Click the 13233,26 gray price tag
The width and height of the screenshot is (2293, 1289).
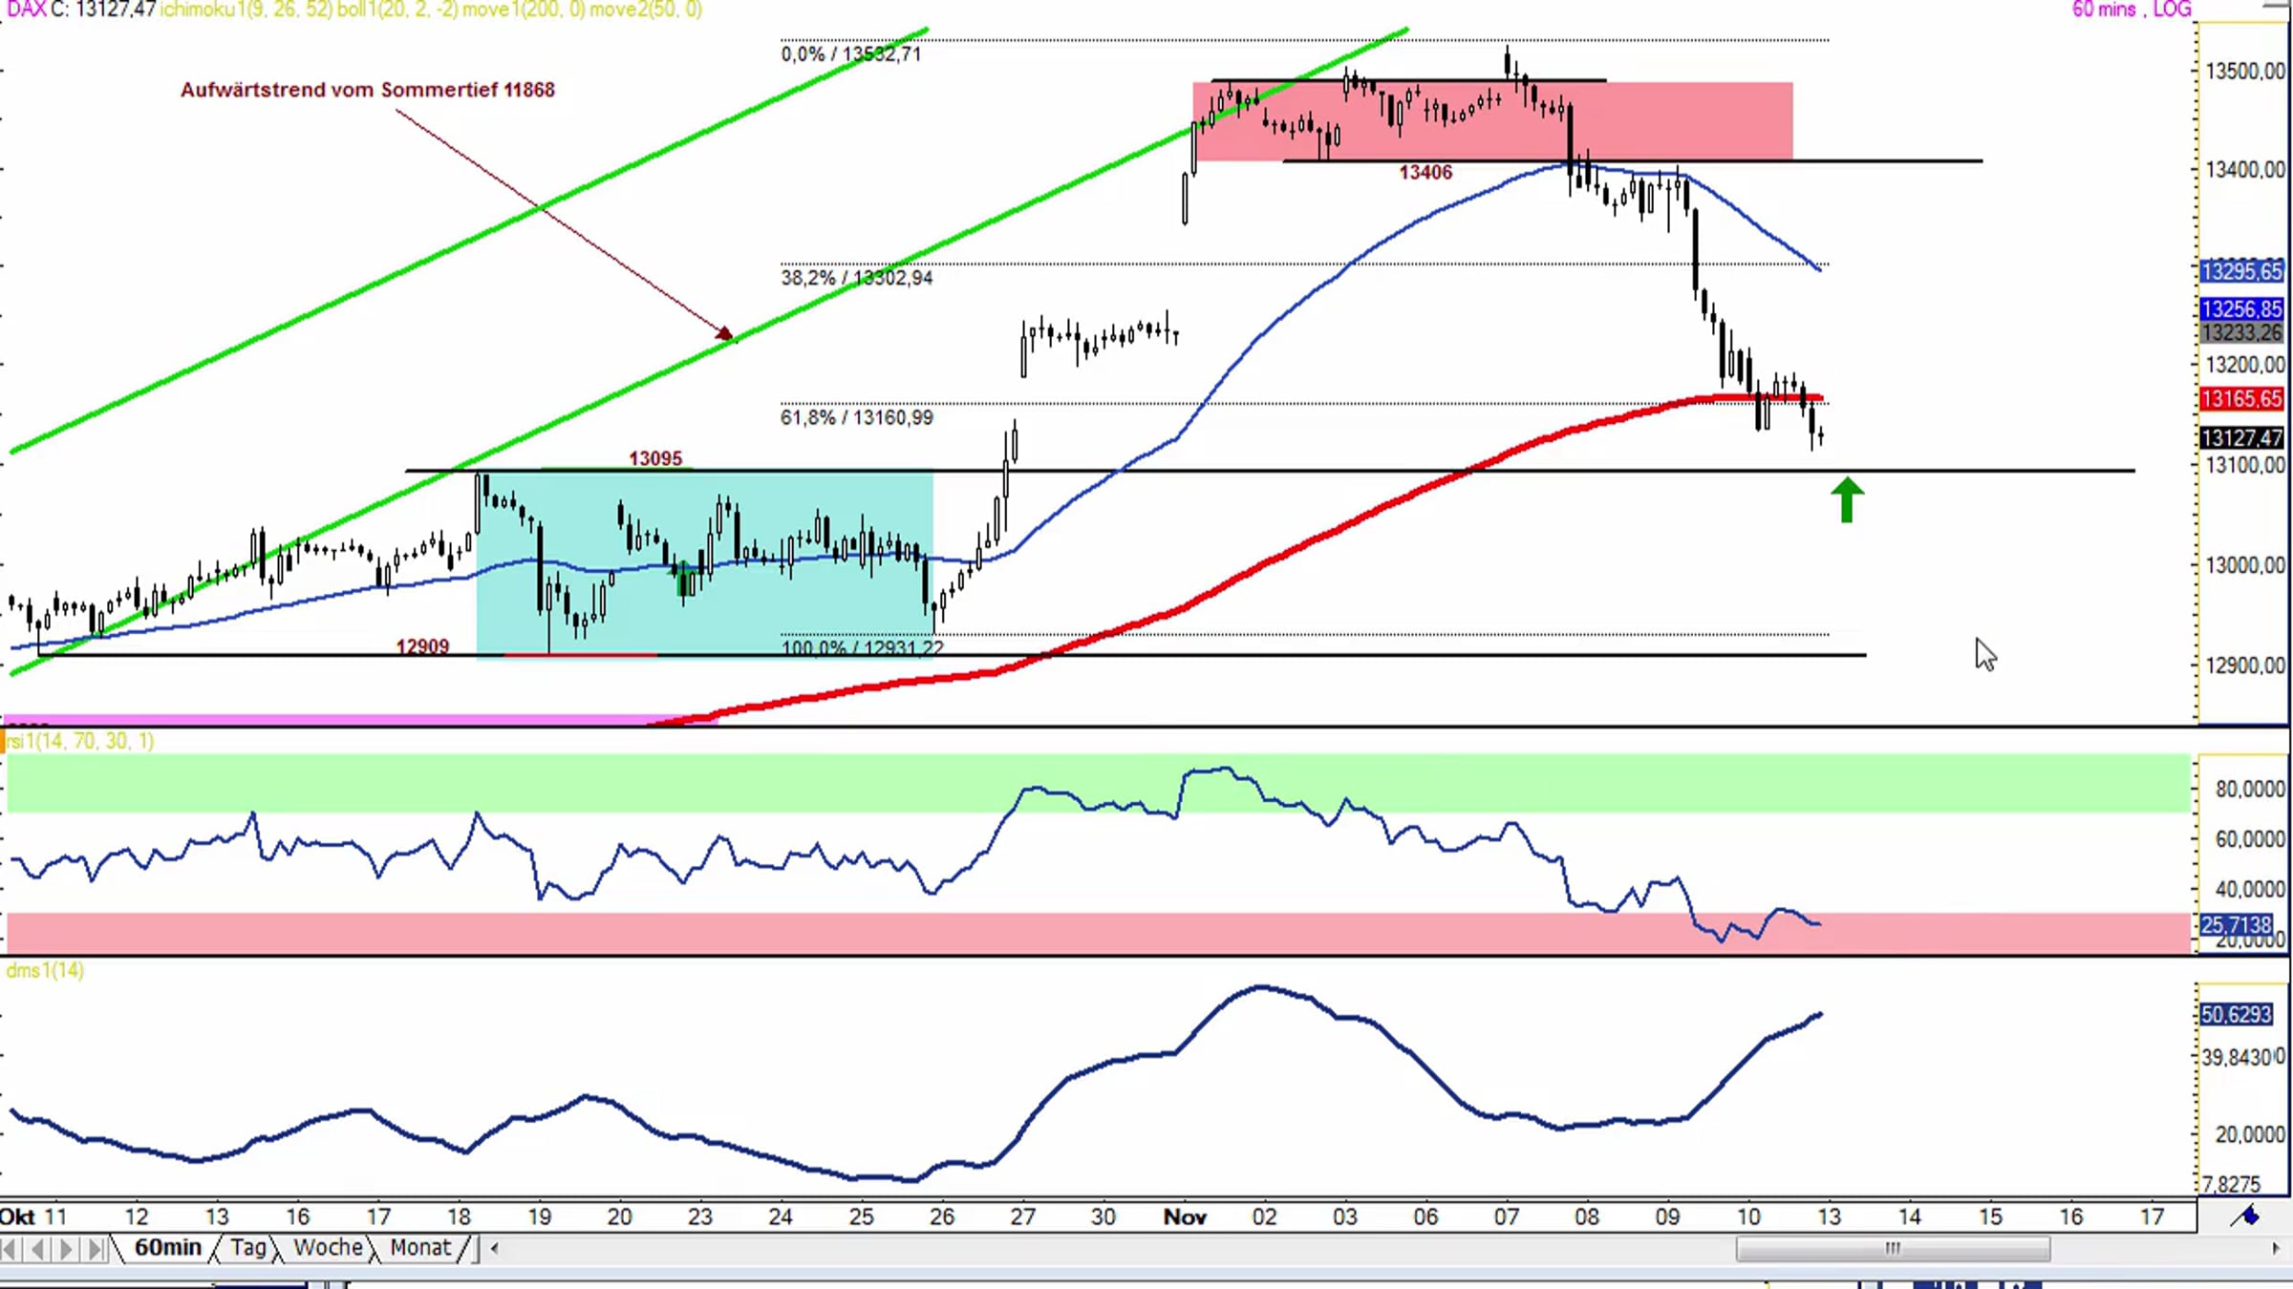point(2241,333)
